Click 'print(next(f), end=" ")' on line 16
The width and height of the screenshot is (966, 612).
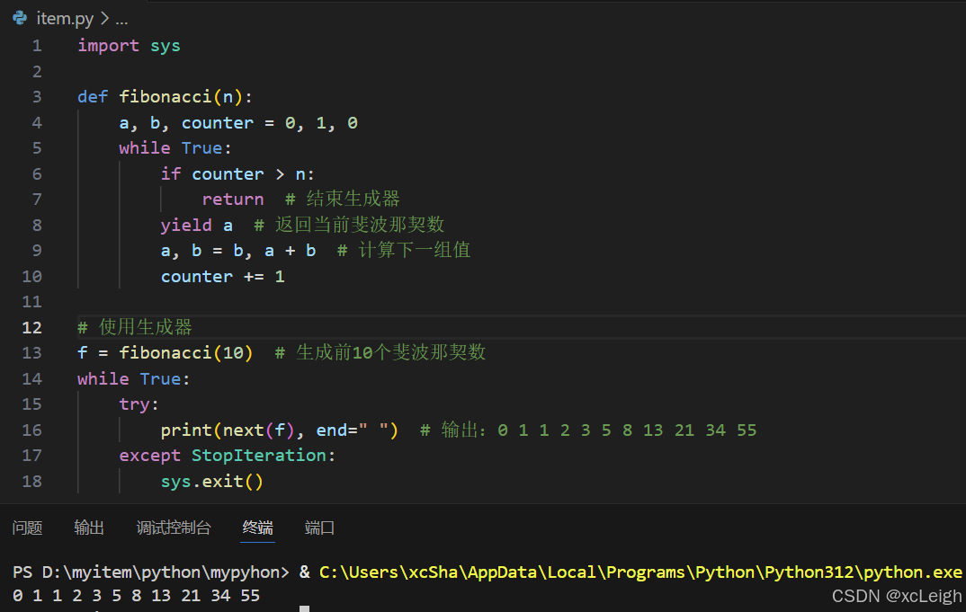point(280,430)
